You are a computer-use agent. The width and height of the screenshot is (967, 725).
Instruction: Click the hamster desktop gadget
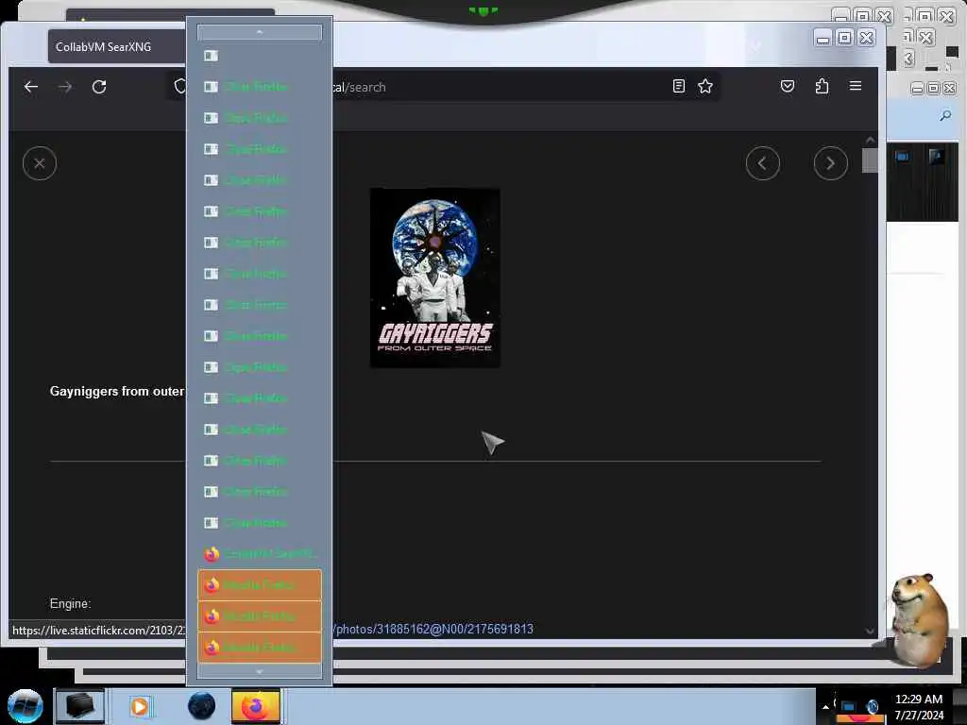tap(918, 620)
